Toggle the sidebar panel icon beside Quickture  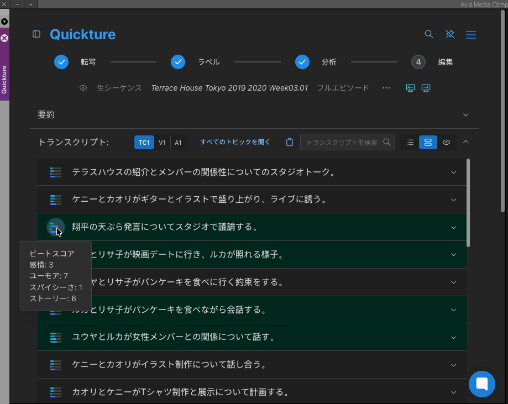coord(36,34)
